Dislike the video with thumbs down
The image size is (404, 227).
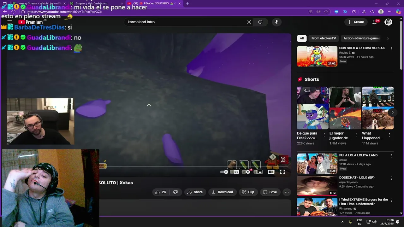click(x=175, y=192)
